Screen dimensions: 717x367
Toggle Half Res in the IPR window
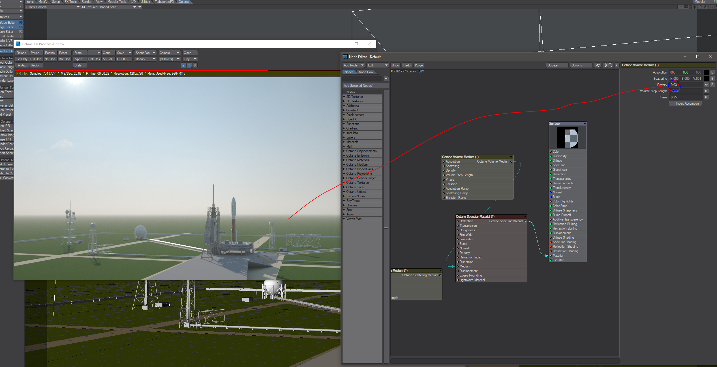tap(94, 59)
